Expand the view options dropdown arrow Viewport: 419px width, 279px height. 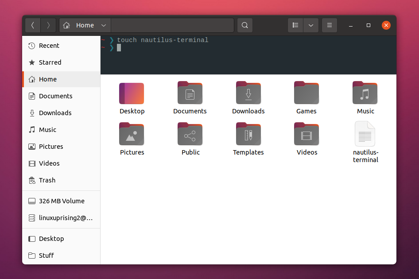point(310,25)
